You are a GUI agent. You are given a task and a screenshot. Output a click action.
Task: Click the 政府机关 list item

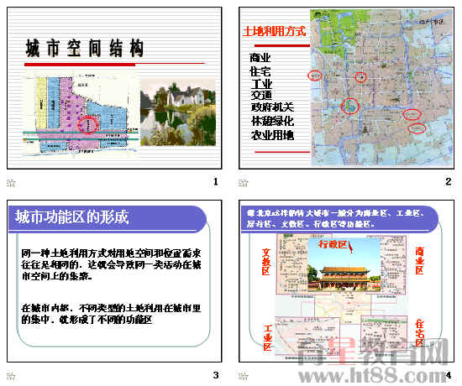tap(272, 107)
